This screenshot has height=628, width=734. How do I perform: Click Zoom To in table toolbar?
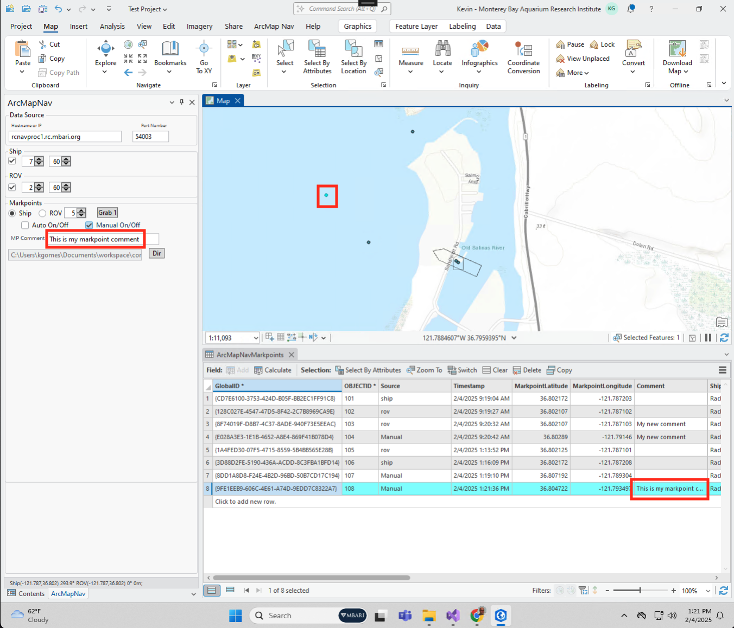click(x=424, y=370)
